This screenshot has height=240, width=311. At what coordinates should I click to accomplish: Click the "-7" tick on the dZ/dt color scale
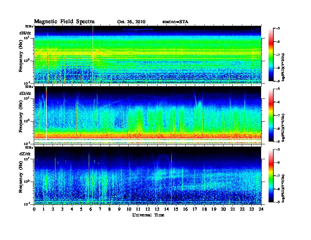tap(278, 176)
